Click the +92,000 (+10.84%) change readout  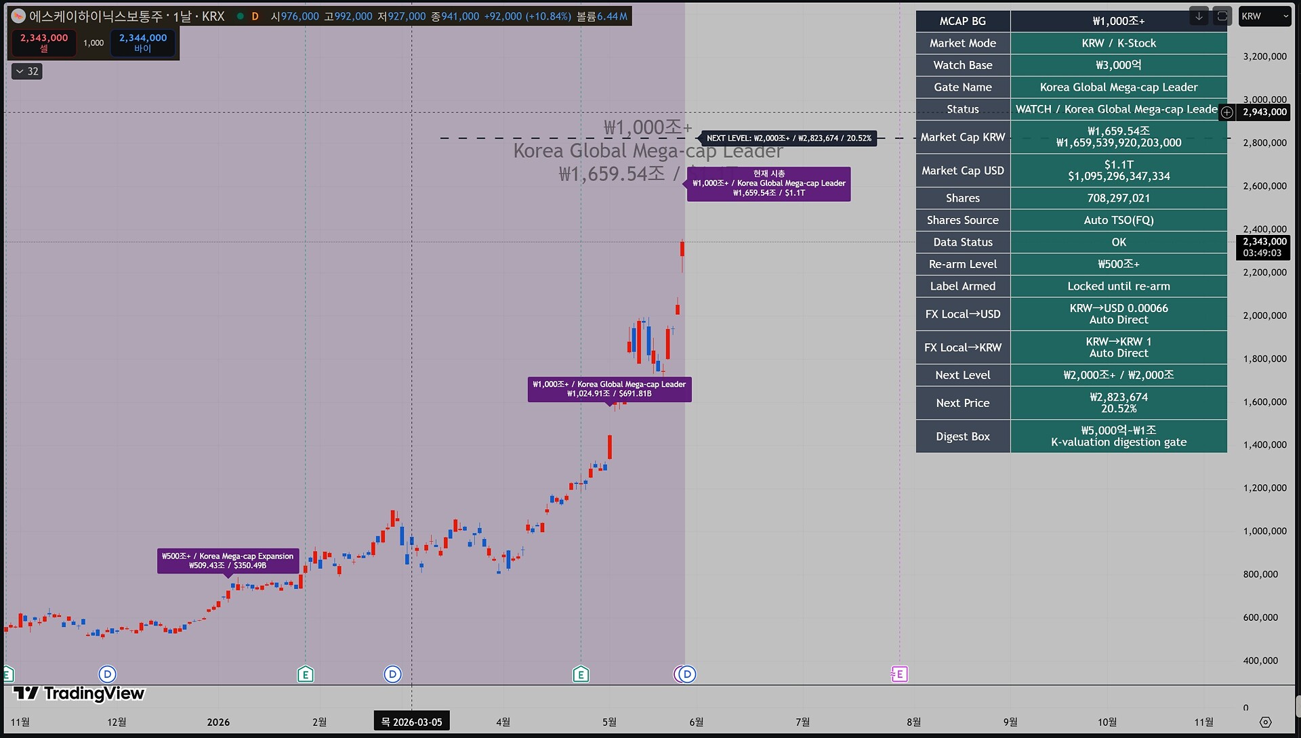528,16
